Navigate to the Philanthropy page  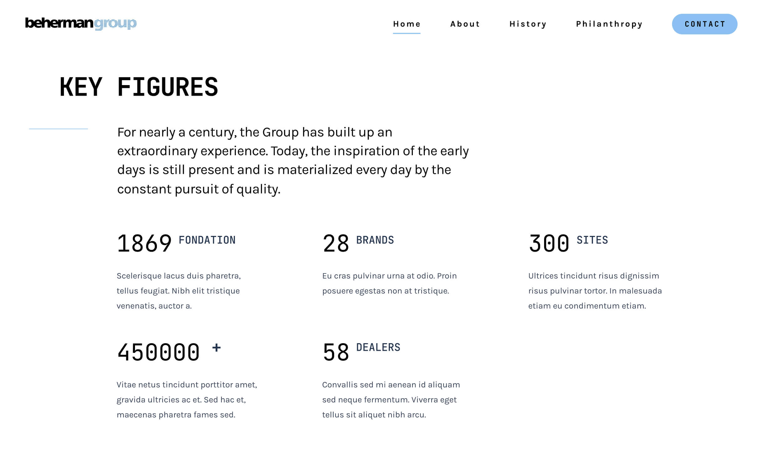[x=609, y=24]
